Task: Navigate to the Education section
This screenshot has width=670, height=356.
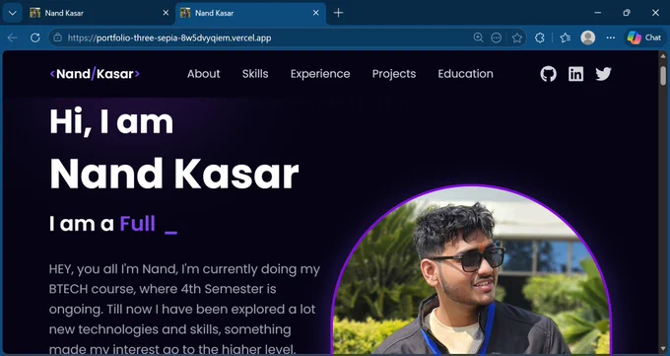Action: (465, 74)
